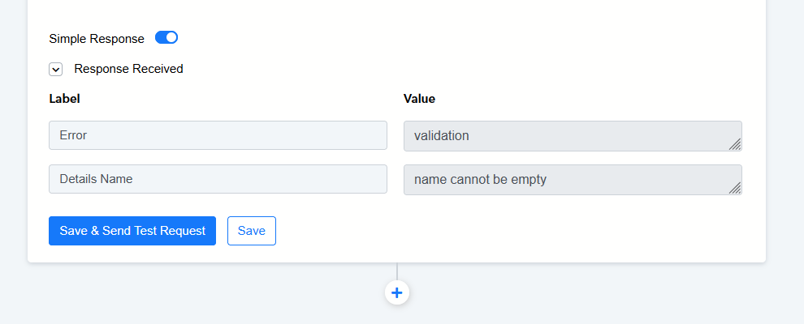The width and height of the screenshot is (804, 324).
Task: Click the Response Received heading text
Action: coord(128,69)
